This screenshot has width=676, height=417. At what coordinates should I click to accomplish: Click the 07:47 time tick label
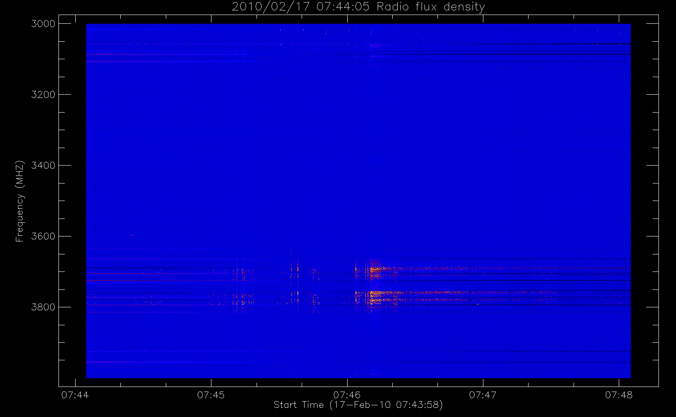(x=483, y=395)
